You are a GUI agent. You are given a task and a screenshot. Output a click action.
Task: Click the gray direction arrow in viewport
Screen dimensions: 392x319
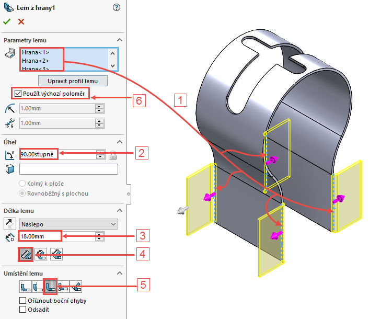182,210
